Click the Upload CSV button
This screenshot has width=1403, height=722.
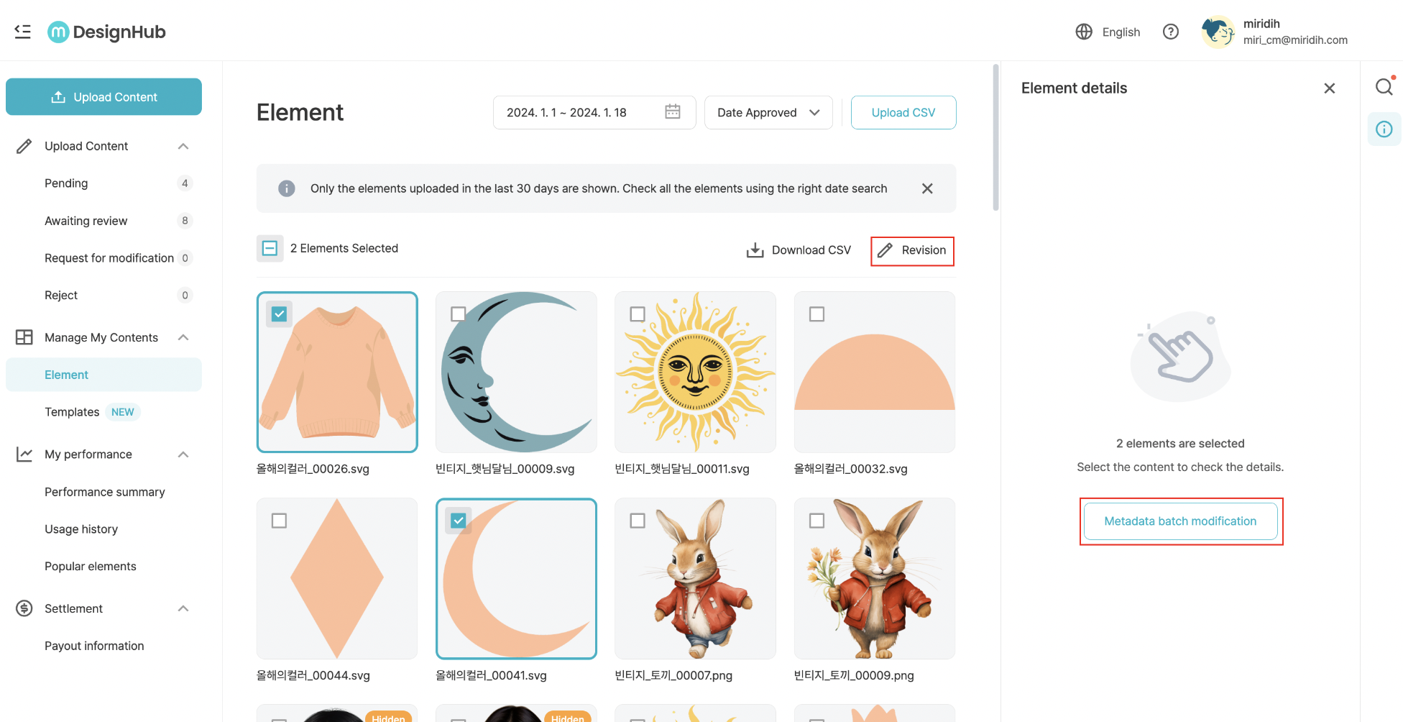pos(903,113)
